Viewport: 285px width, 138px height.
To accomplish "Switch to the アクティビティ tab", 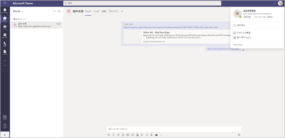I will coord(113,11).
